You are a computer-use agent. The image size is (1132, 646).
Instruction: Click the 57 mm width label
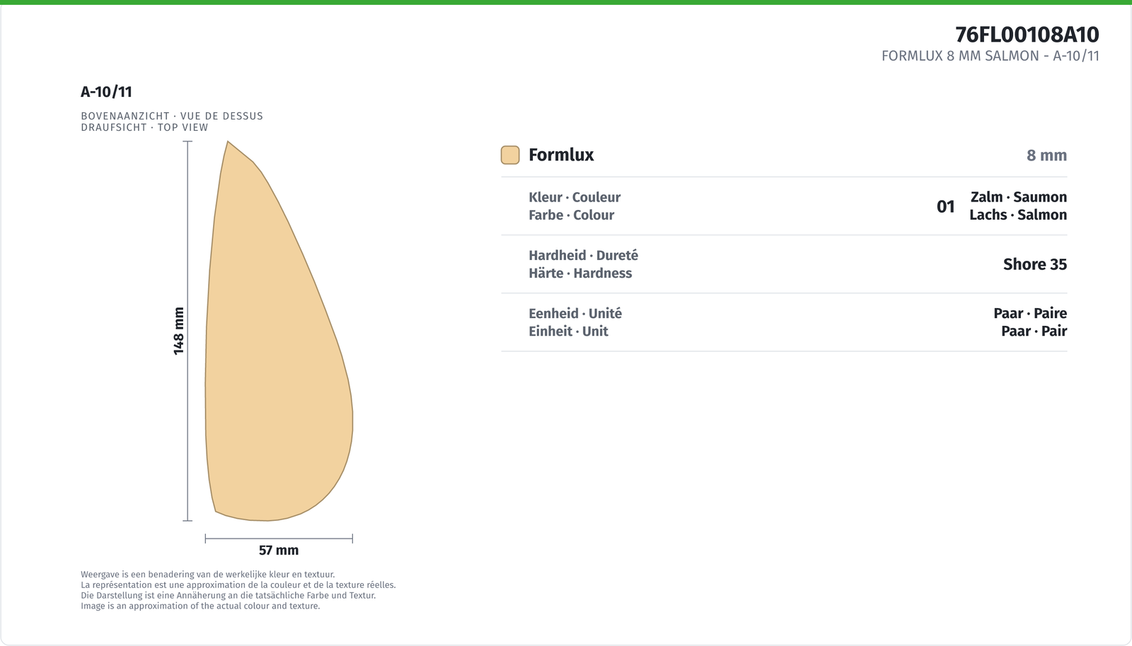point(279,550)
